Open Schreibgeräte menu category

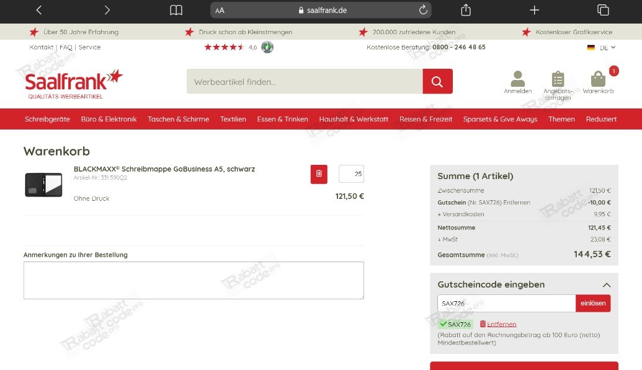47,119
